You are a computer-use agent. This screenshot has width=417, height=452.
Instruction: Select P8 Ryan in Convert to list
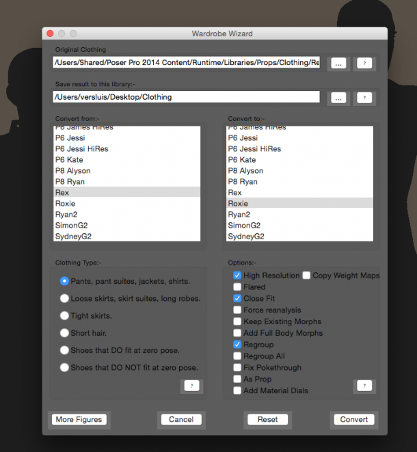299,182
